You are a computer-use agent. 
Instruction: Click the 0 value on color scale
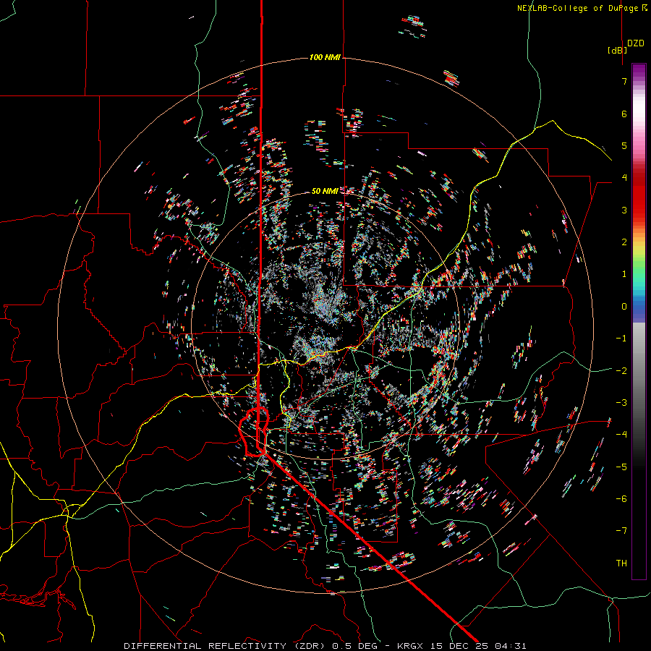pyautogui.click(x=624, y=307)
